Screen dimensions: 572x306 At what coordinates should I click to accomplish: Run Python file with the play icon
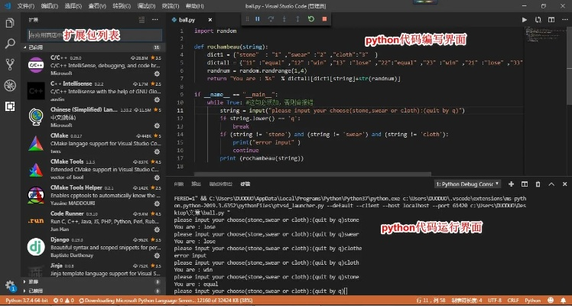[524, 19]
